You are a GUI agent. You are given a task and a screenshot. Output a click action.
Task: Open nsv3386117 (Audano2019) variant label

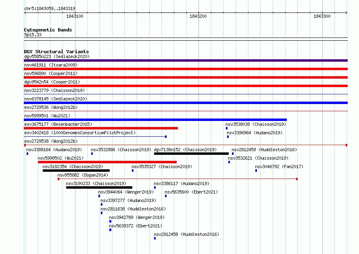(x=182, y=183)
